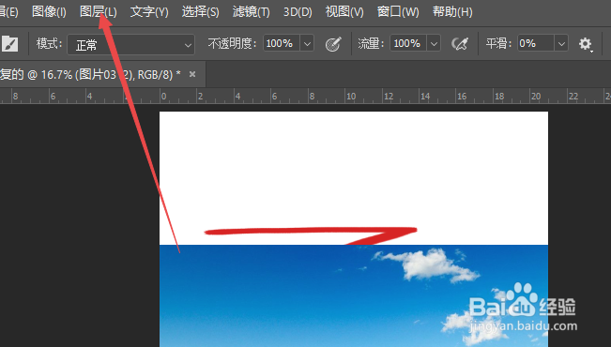Open the 选择(S) menu
This screenshot has width=611, height=347.
(x=200, y=12)
